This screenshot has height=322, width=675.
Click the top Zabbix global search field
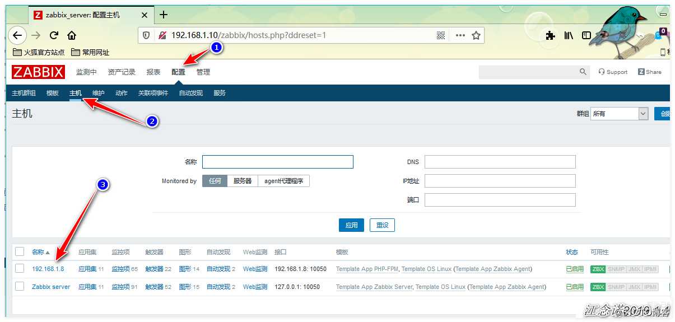point(528,72)
